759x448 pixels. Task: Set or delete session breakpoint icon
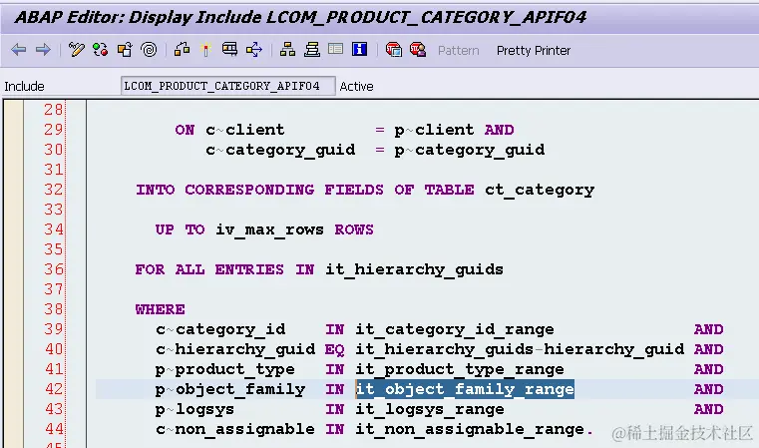[x=394, y=50]
